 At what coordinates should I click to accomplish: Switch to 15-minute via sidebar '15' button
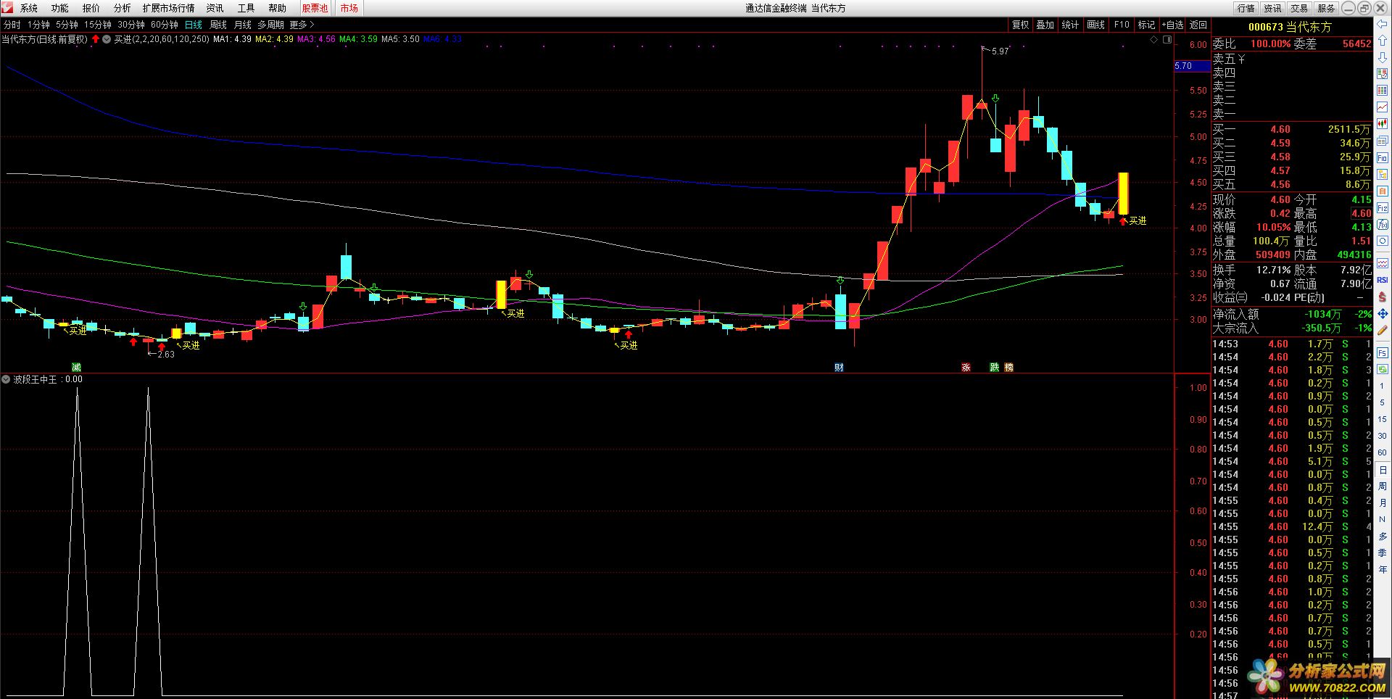coord(1383,419)
